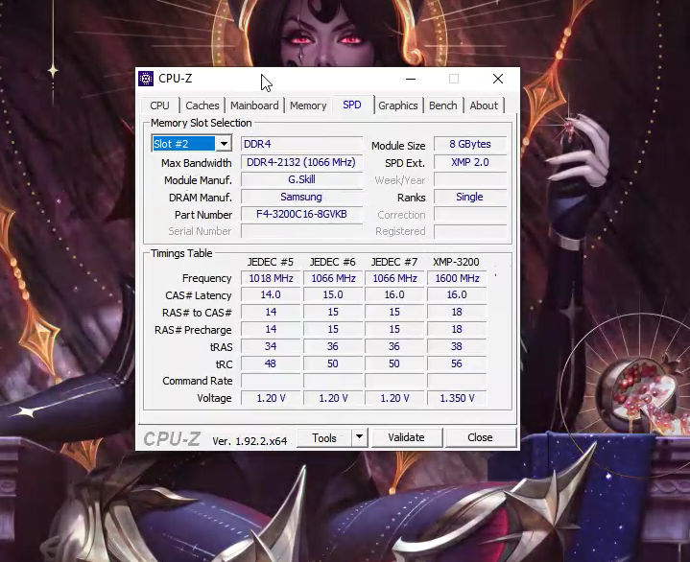Click the Max Bandwidth DDR4-2132 value
This screenshot has width=690, height=562.
[301, 162]
